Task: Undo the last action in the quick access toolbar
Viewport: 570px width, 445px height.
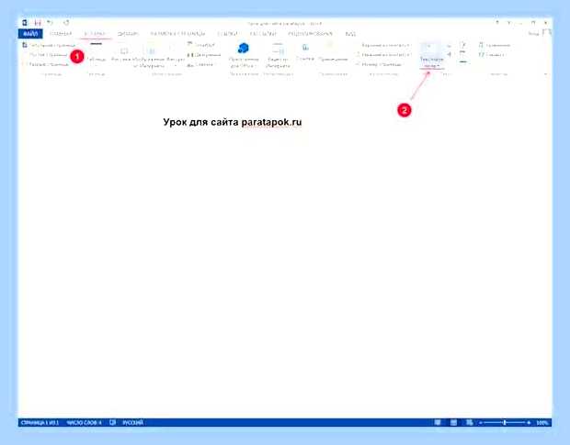Action: click(51, 23)
